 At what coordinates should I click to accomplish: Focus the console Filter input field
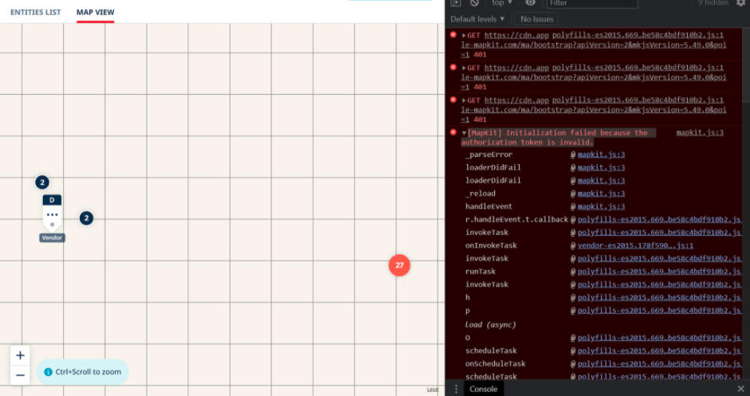click(592, 3)
